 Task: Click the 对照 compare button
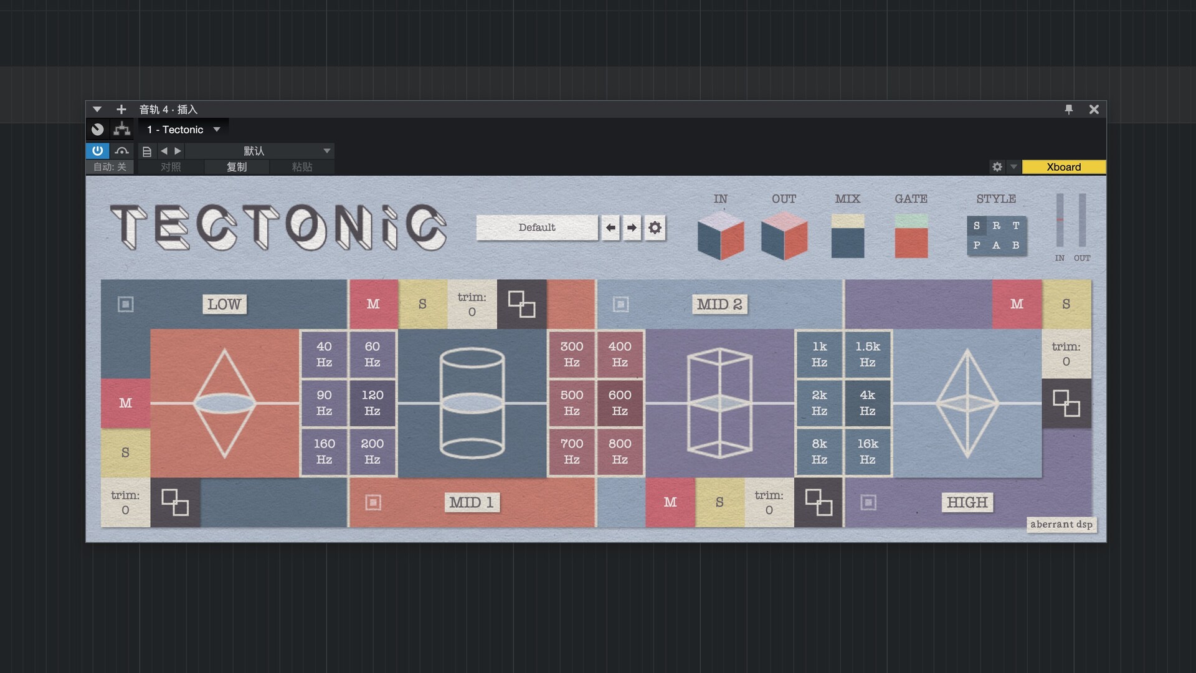[x=171, y=167]
